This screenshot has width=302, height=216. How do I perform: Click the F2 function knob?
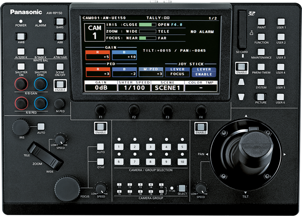134,110
